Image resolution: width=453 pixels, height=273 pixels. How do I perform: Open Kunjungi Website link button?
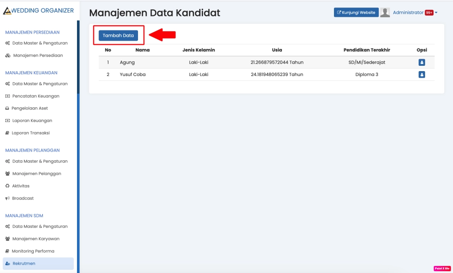point(356,12)
